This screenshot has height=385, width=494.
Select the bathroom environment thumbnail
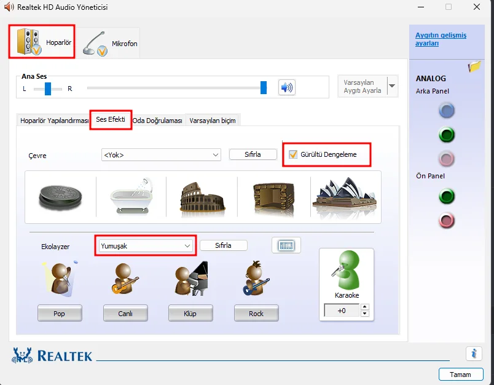[x=131, y=196]
